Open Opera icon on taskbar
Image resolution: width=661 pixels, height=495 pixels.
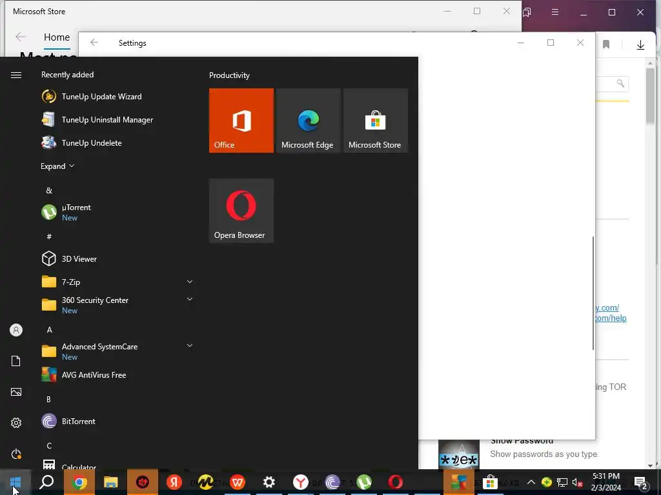[x=396, y=482]
